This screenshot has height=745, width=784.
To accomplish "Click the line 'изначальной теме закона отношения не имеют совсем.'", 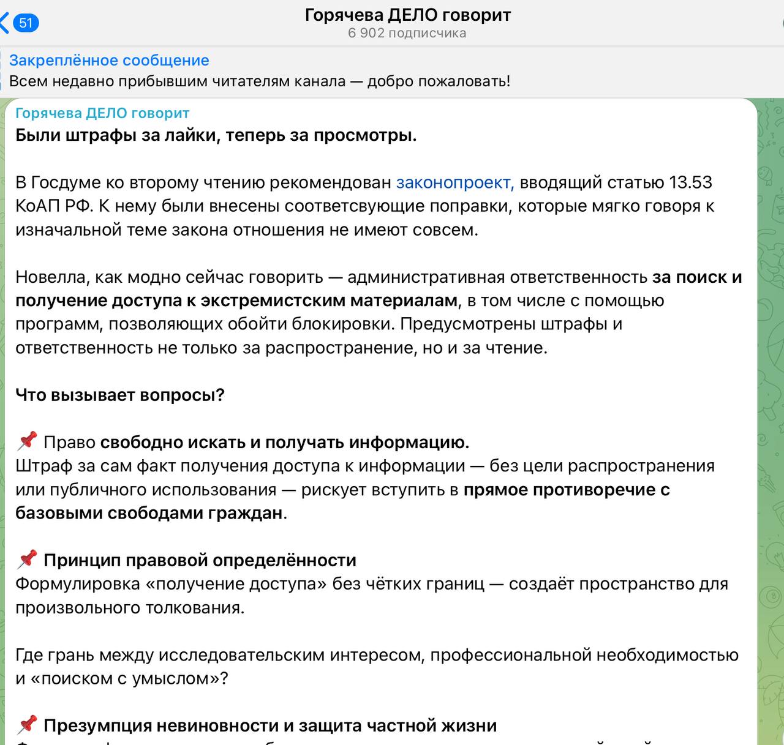I will tap(246, 230).
